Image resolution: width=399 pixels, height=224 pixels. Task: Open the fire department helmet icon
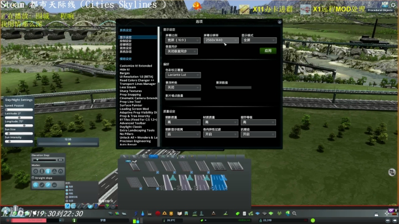[x=165, y=213]
